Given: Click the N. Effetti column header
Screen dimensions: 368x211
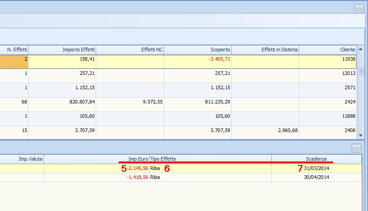Looking at the screenshot, I should click(14, 50).
